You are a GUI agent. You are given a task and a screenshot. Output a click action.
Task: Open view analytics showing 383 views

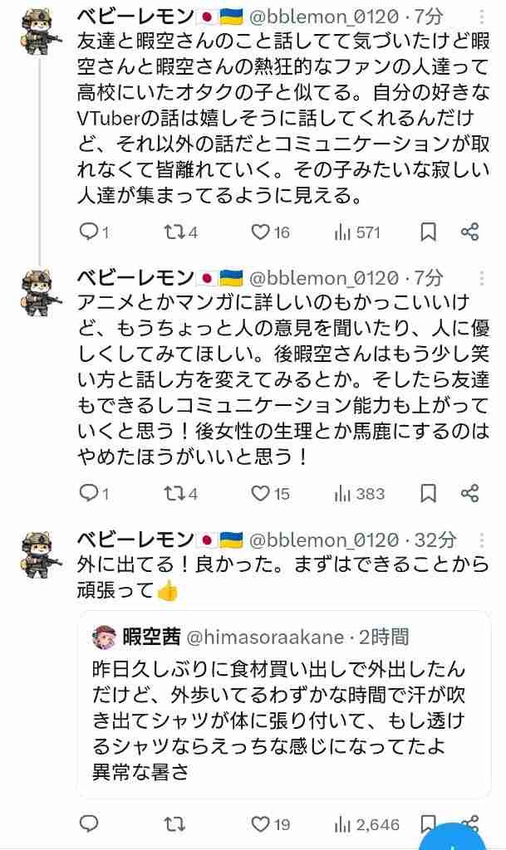360,493
